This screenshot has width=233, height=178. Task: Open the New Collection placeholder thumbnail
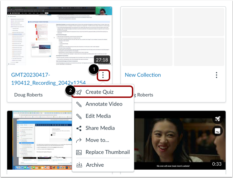[x=173, y=37]
